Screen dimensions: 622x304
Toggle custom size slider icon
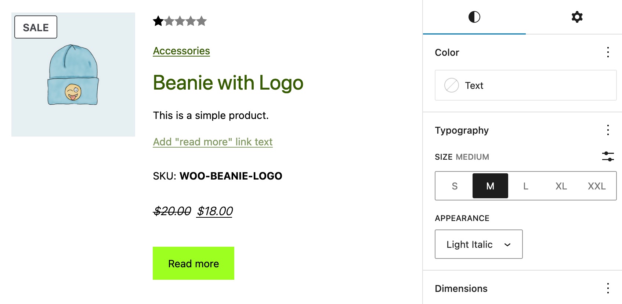tap(608, 156)
